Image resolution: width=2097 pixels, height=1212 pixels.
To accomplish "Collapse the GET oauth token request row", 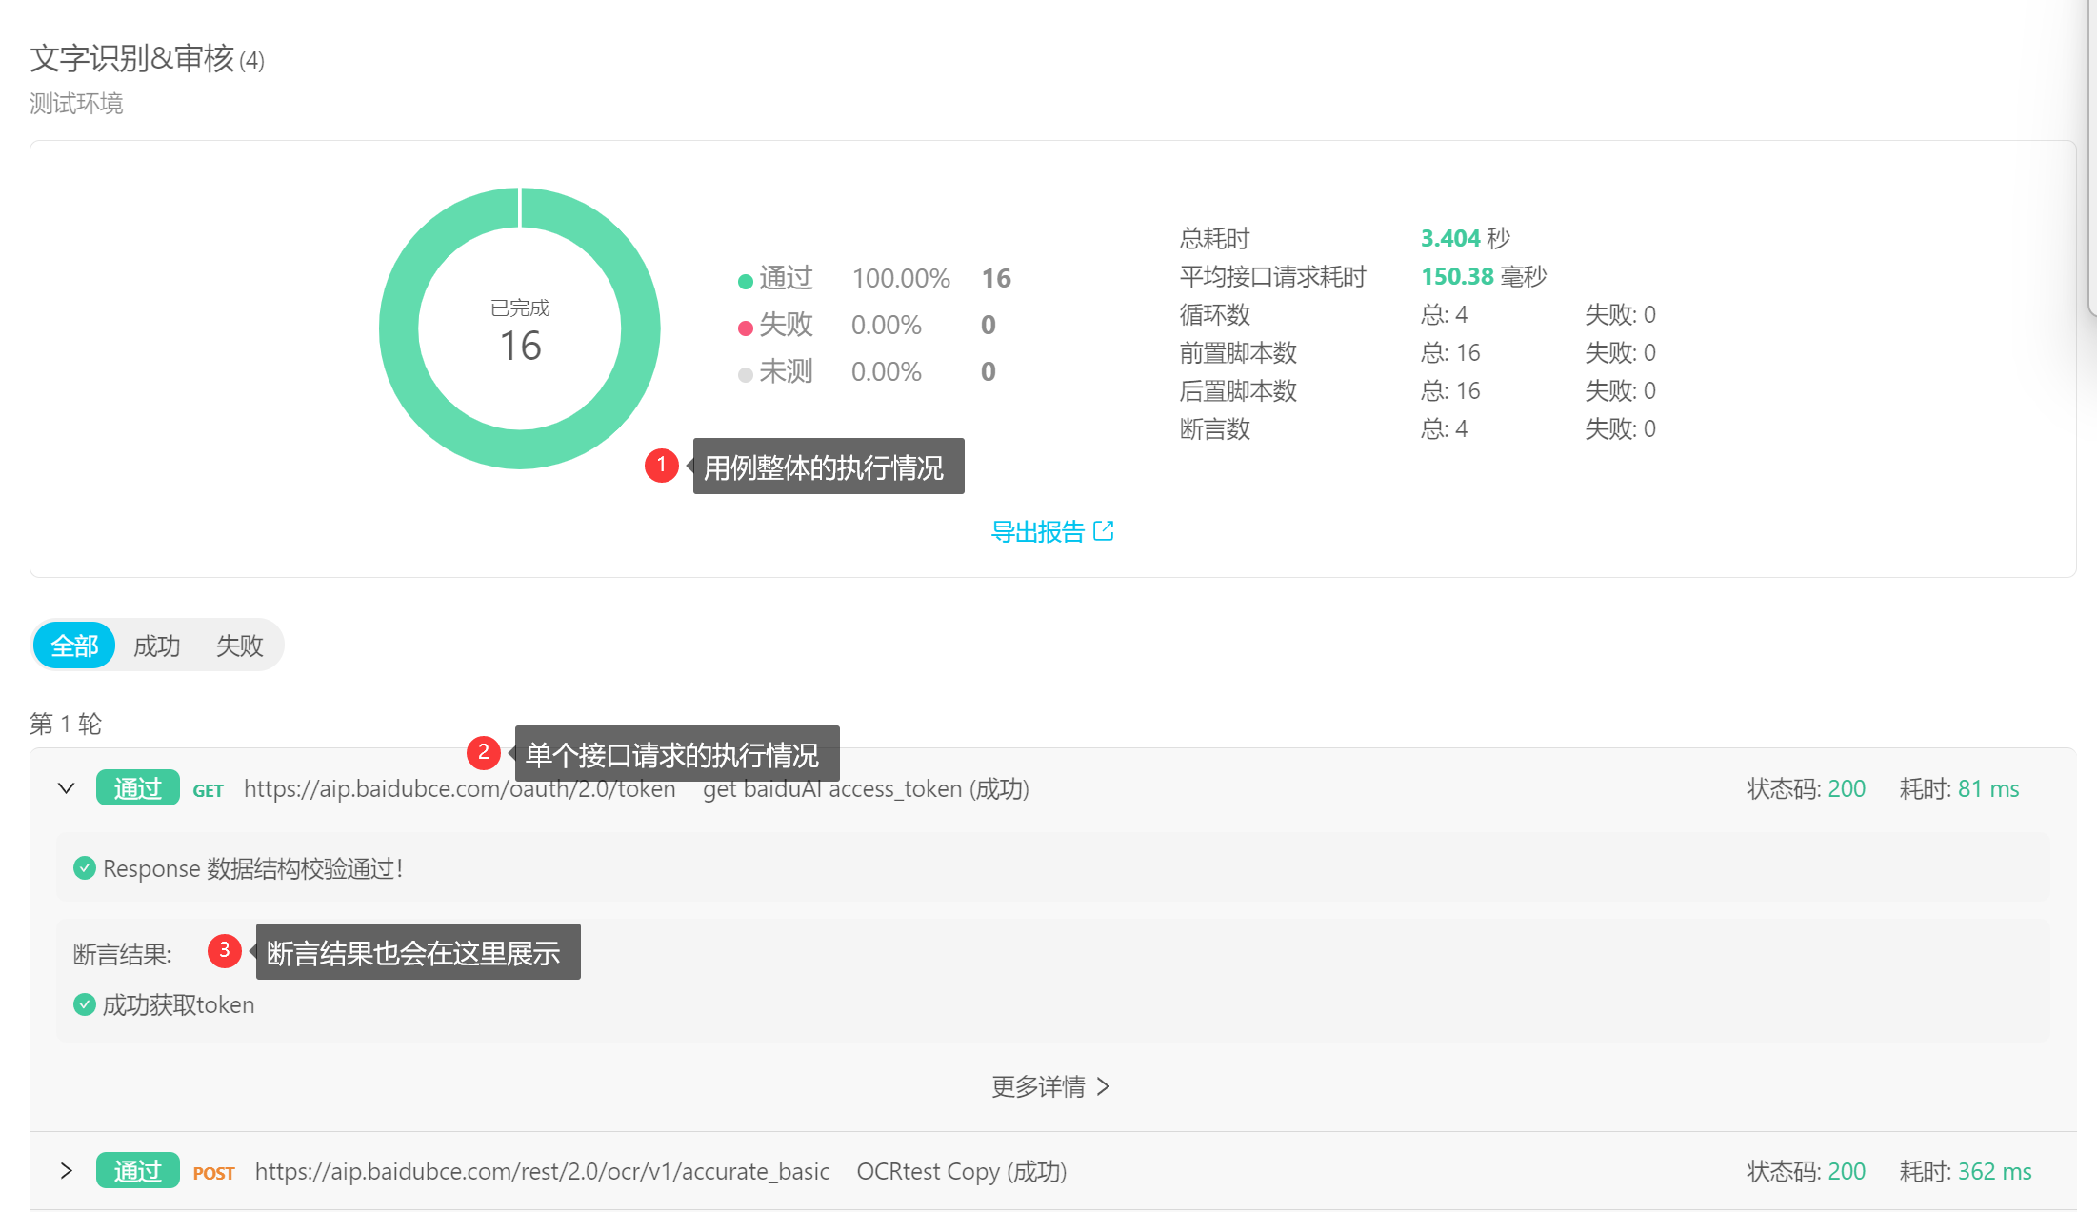I will (66, 788).
